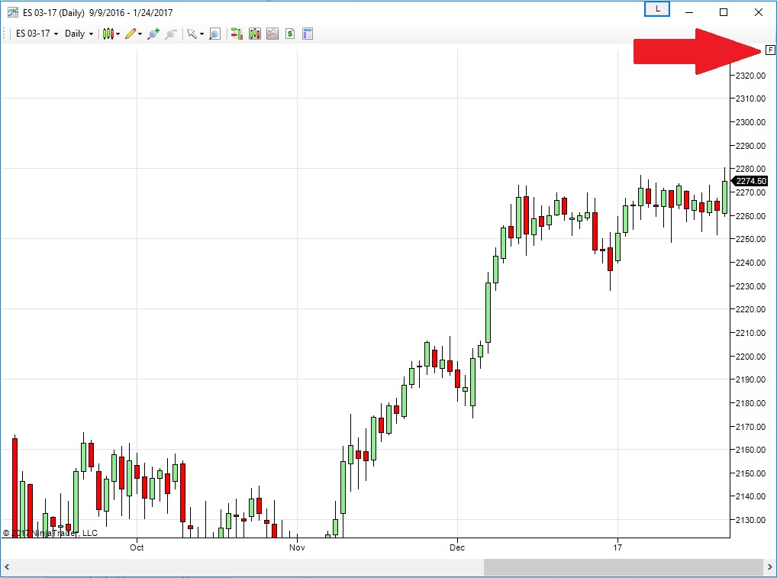Select the pointer cursor tool icon
The image size is (777, 578).
192,34
